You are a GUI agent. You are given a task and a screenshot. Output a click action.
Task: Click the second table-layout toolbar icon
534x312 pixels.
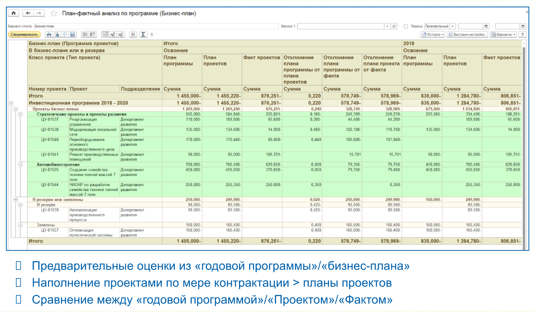point(92,34)
